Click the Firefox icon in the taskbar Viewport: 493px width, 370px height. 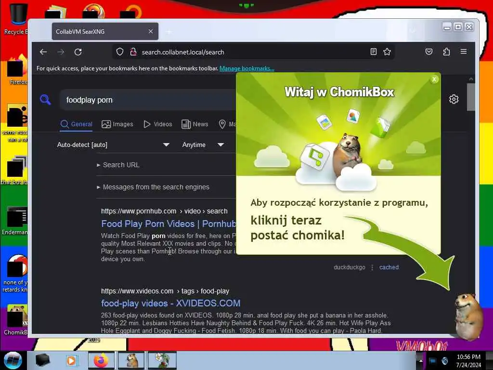(x=101, y=360)
